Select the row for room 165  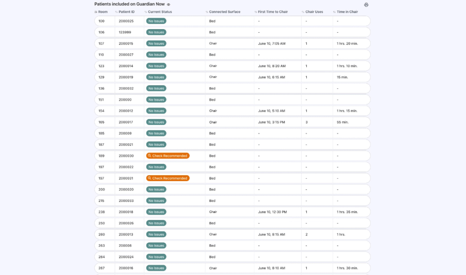pyautogui.click(x=101, y=122)
